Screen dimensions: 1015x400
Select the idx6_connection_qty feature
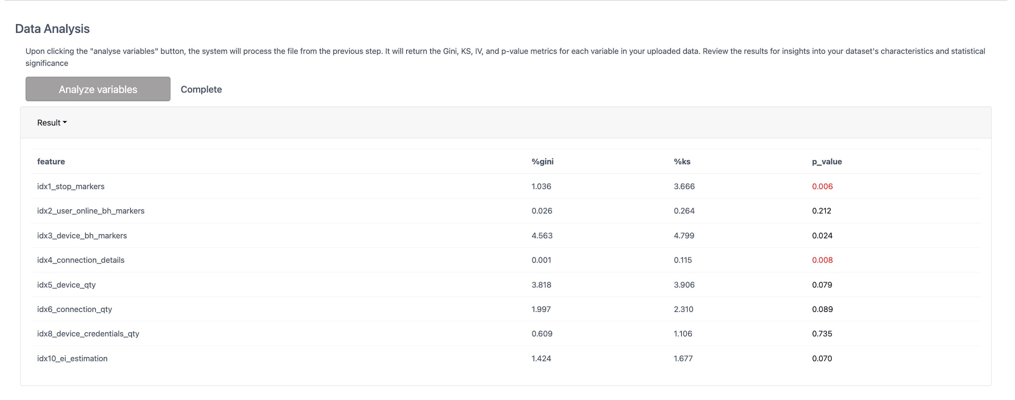click(75, 309)
